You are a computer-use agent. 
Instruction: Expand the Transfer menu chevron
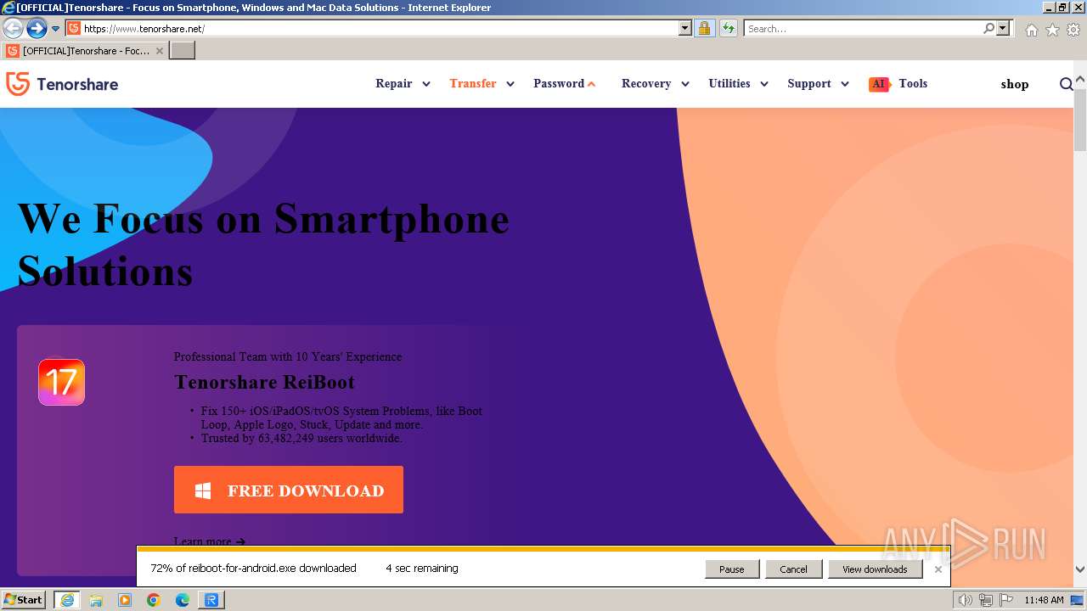(x=510, y=84)
